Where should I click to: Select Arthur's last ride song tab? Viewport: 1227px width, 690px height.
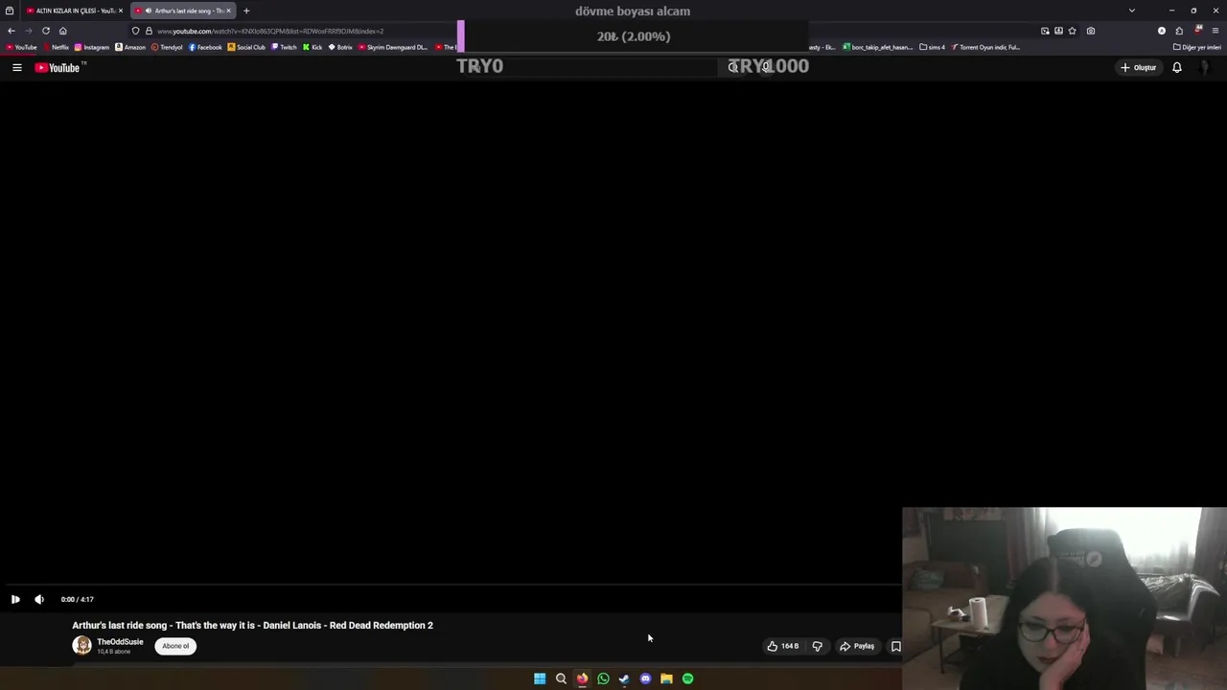click(x=182, y=11)
